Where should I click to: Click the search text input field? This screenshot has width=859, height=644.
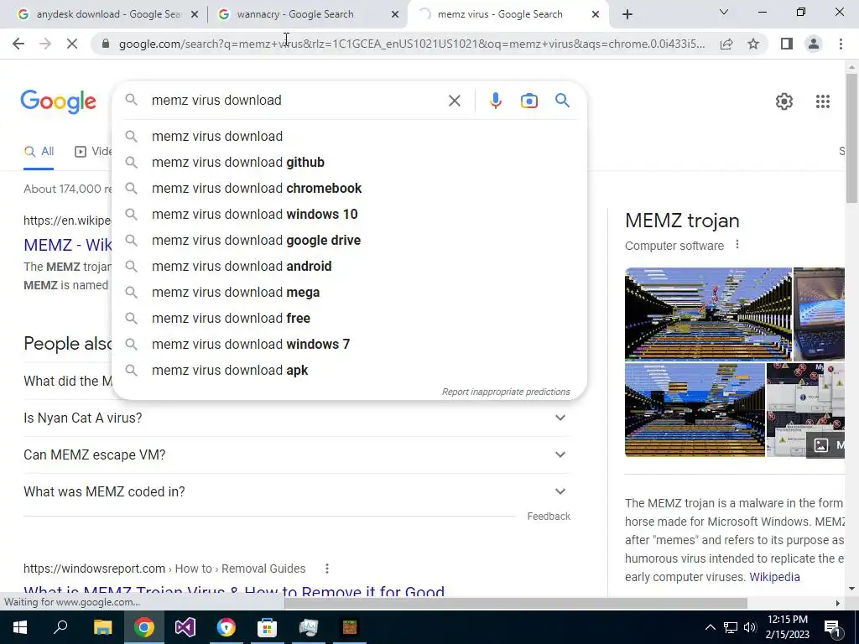tap(296, 101)
